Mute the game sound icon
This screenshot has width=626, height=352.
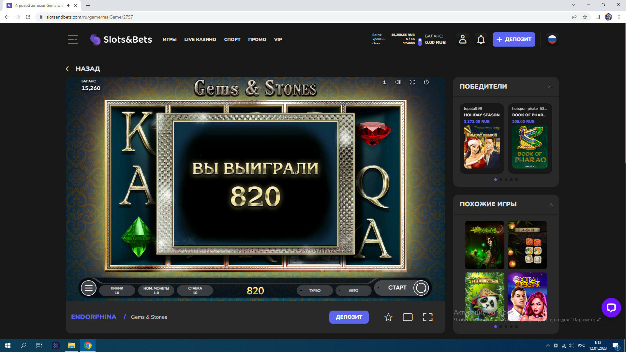coord(398,82)
